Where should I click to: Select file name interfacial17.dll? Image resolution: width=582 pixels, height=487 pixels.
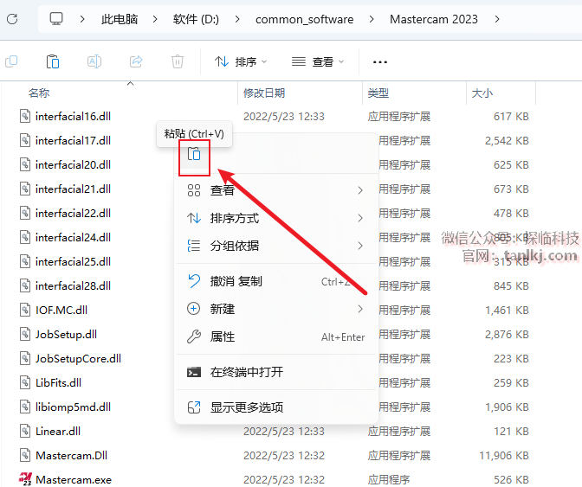coord(73,140)
